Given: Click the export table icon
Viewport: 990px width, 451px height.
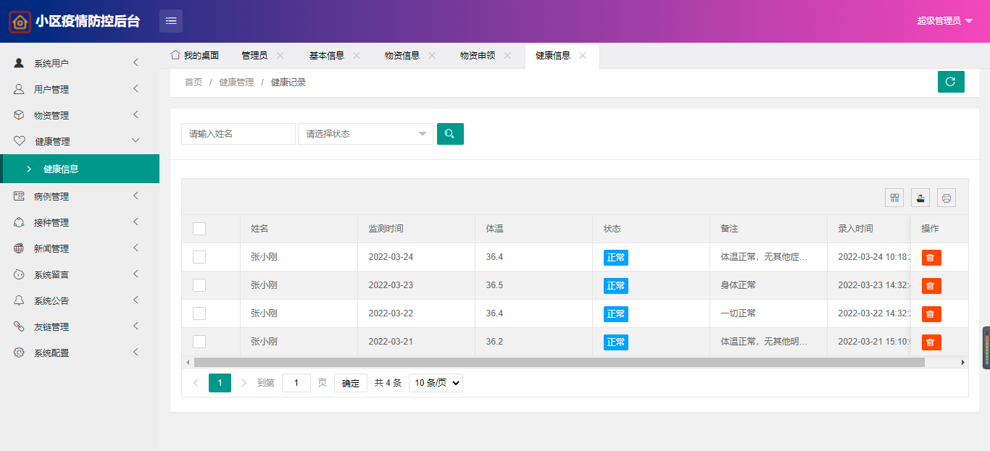Looking at the screenshot, I should [920, 198].
